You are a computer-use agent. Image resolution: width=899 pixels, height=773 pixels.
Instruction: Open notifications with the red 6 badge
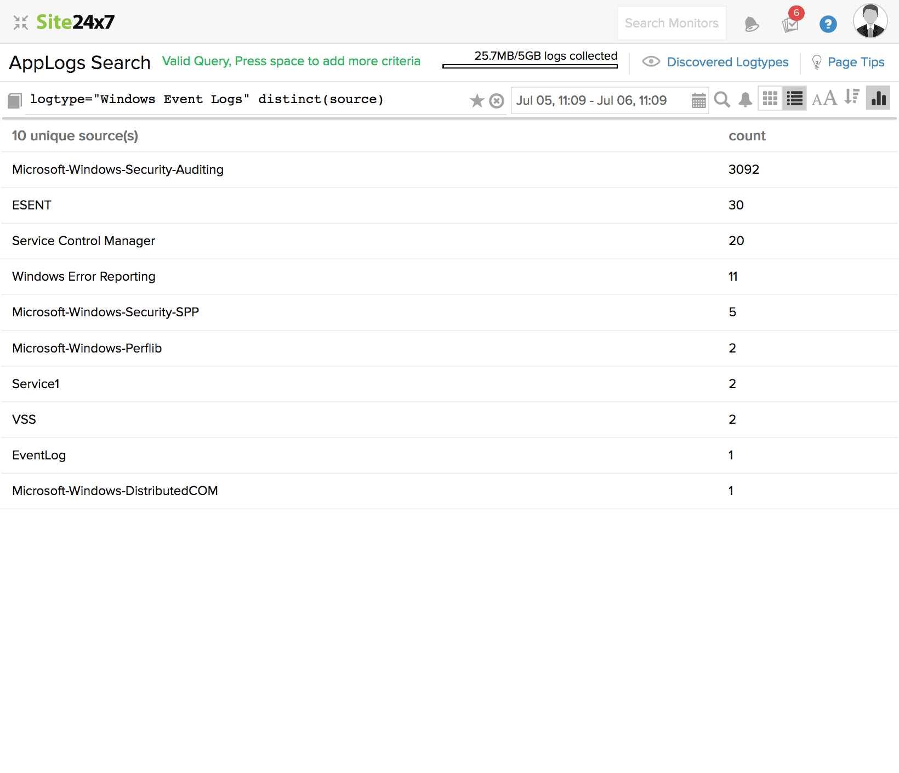pos(790,24)
